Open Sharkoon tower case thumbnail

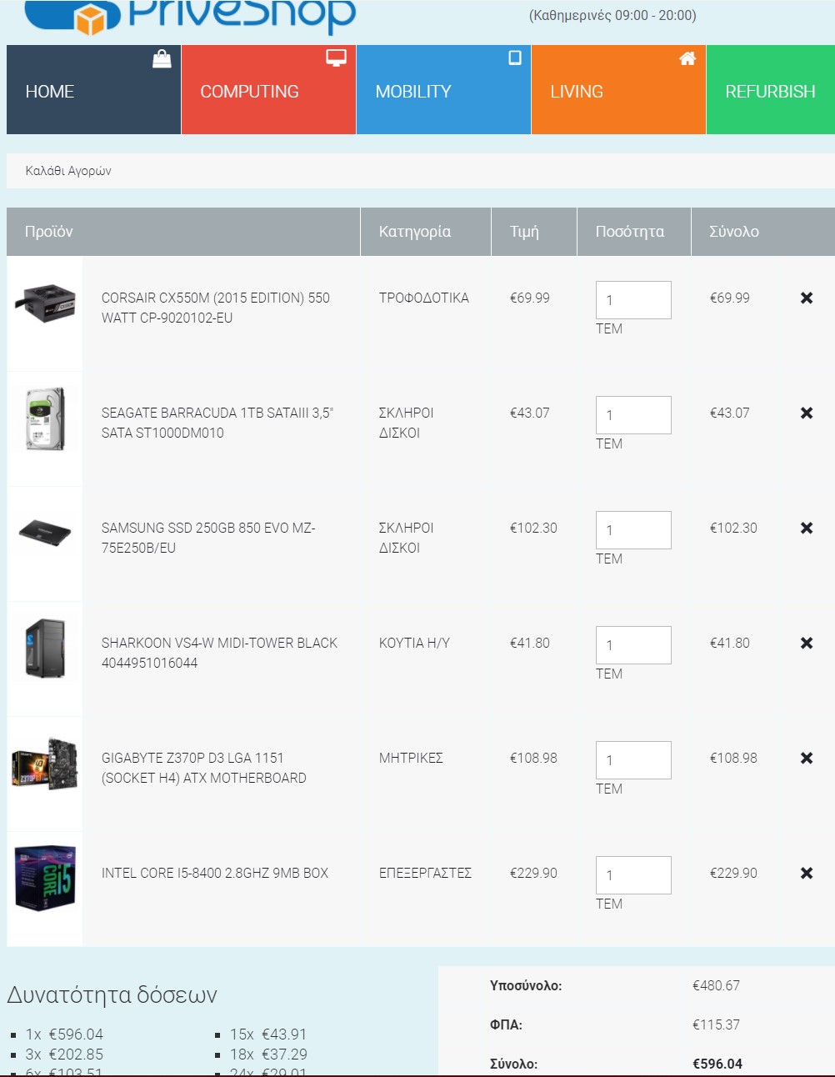pos(45,648)
